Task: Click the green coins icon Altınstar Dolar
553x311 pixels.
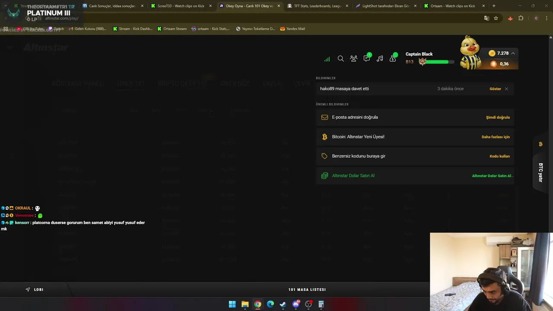Action: (x=324, y=176)
